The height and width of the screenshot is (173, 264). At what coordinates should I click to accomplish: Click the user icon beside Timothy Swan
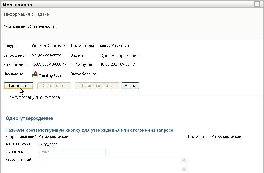tap(35, 75)
